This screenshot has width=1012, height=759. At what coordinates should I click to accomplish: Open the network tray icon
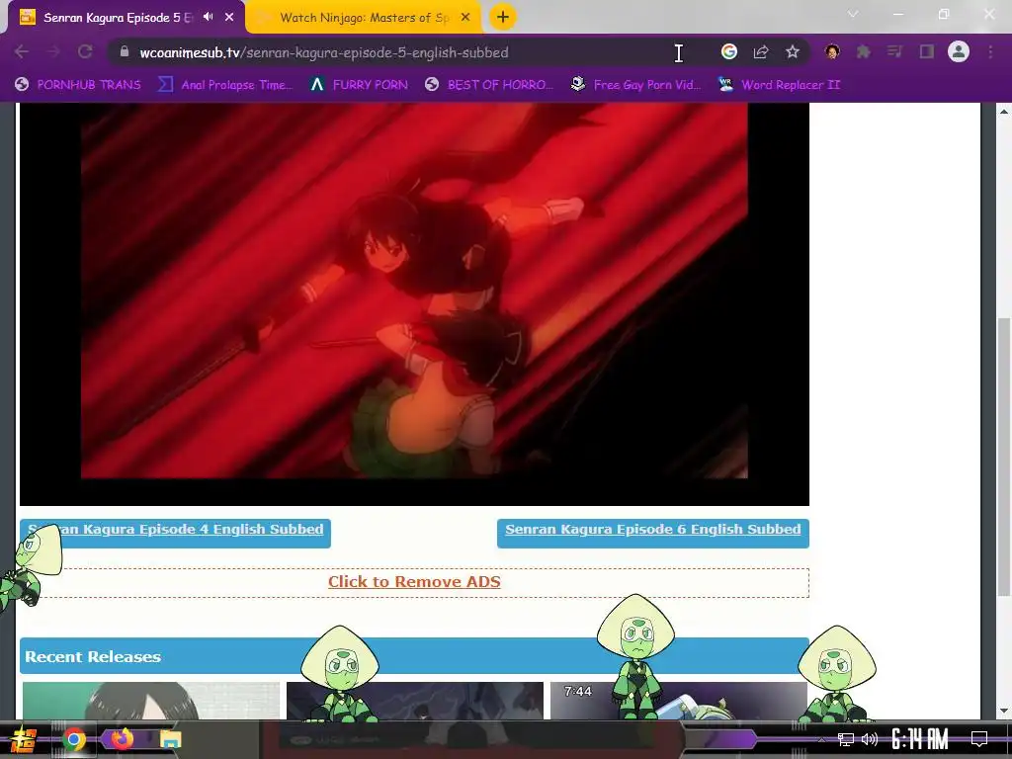(845, 739)
